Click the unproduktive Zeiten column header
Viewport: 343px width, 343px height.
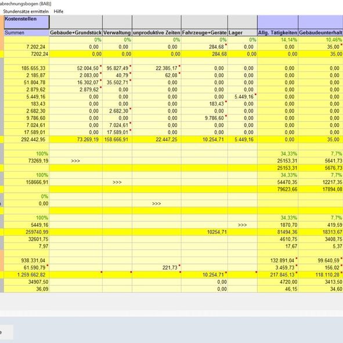tap(157, 33)
